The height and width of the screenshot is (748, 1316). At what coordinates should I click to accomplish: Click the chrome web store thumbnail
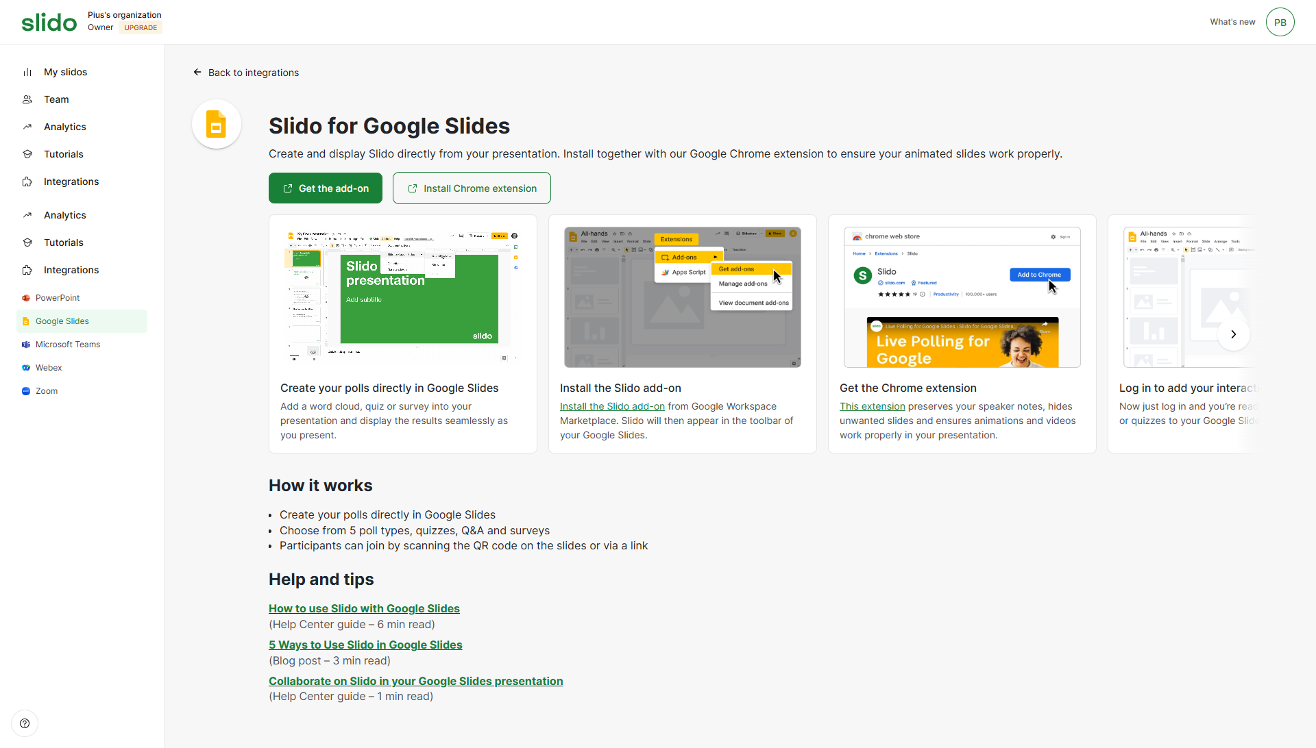[962, 297]
